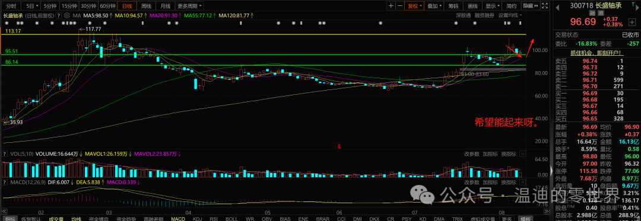The image size is (641, 221).
Task: Switch to 周线 weekly chart
Action: (146, 6)
